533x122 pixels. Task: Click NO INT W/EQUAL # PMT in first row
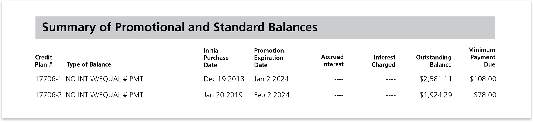coord(105,79)
